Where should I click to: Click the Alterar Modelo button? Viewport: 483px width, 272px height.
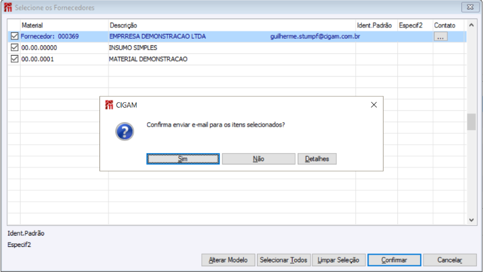(228, 260)
